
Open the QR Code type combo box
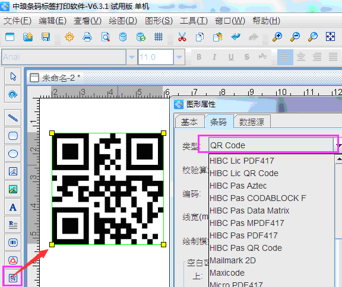click(x=271, y=145)
